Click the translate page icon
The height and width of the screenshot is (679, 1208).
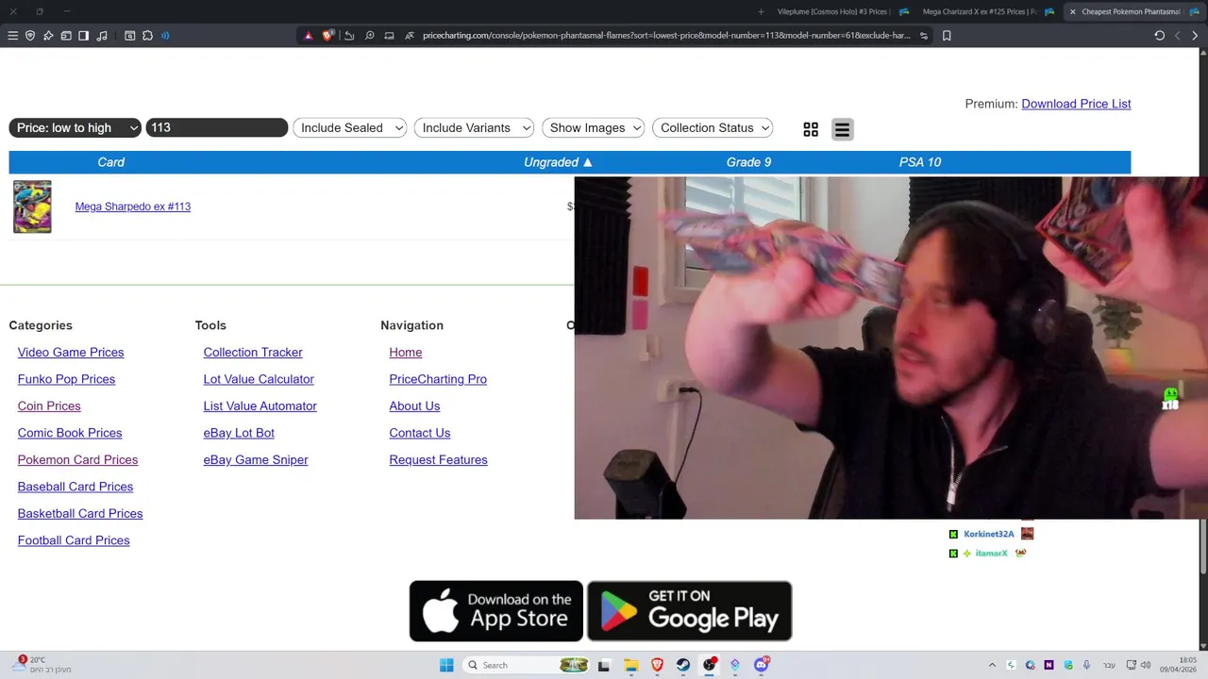tap(410, 36)
